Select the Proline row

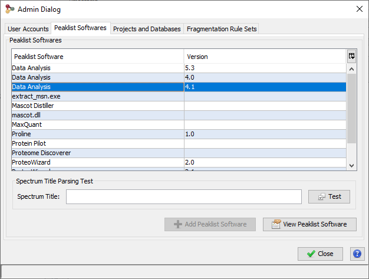[x=179, y=134]
